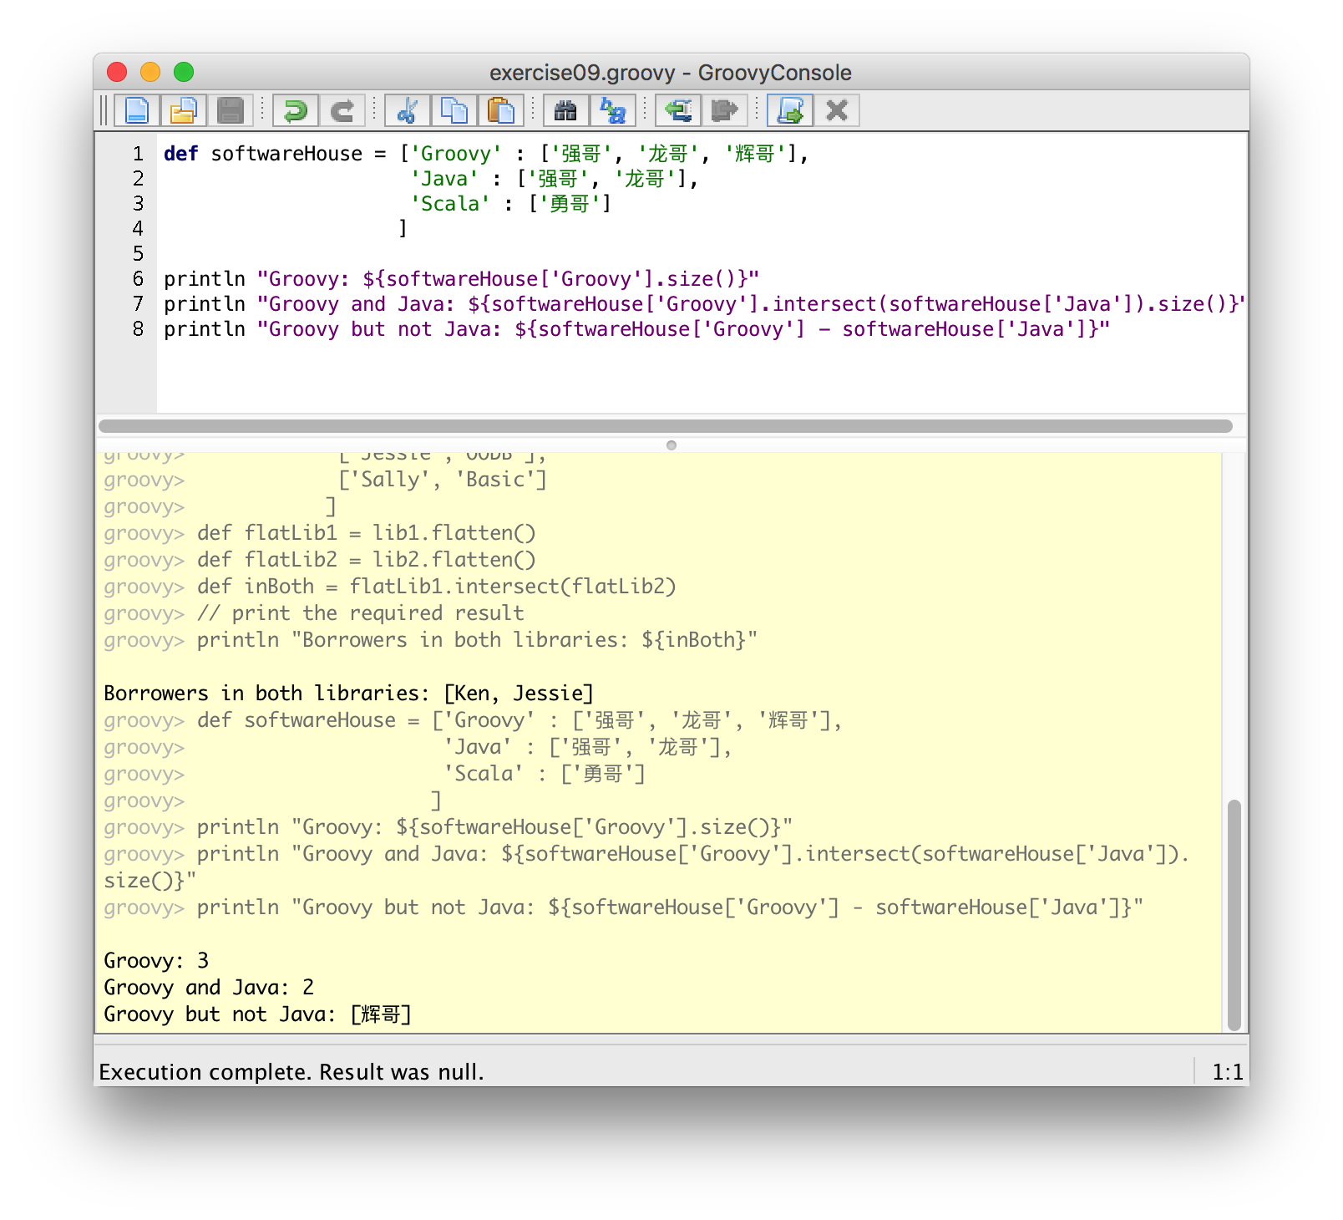Place cursor on line 5 in editor
The image size is (1343, 1220).
coord(334,254)
